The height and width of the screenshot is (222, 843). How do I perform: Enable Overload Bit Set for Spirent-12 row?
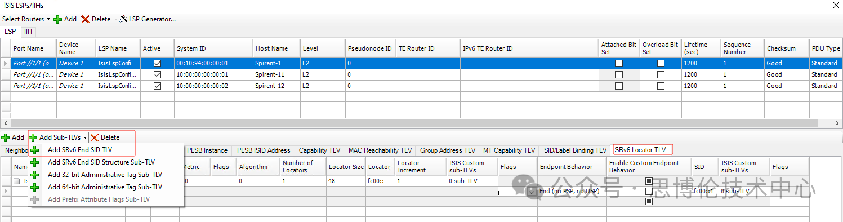click(x=661, y=86)
